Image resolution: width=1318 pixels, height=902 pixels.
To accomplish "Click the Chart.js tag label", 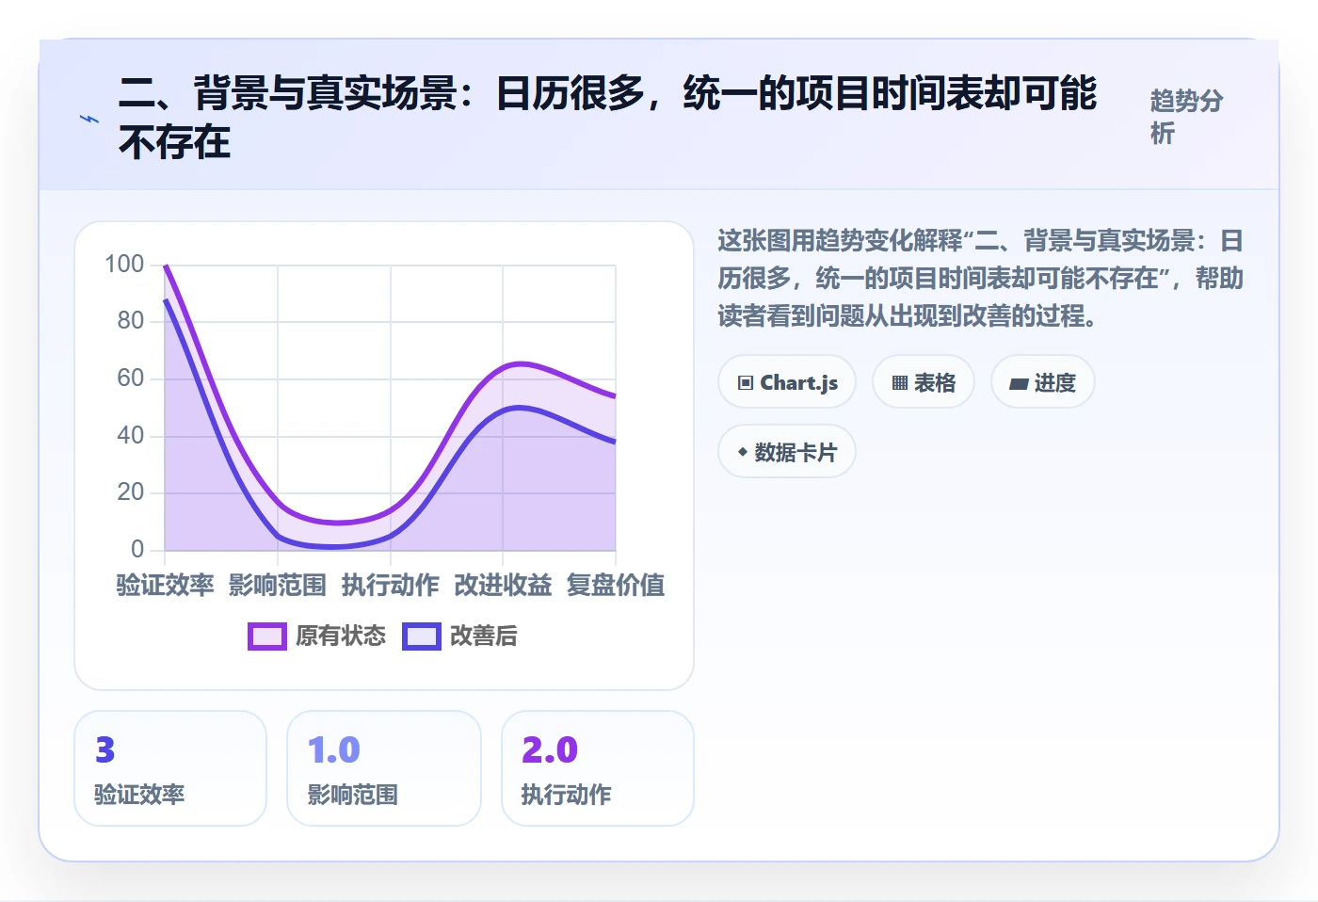I will (x=799, y=382).
